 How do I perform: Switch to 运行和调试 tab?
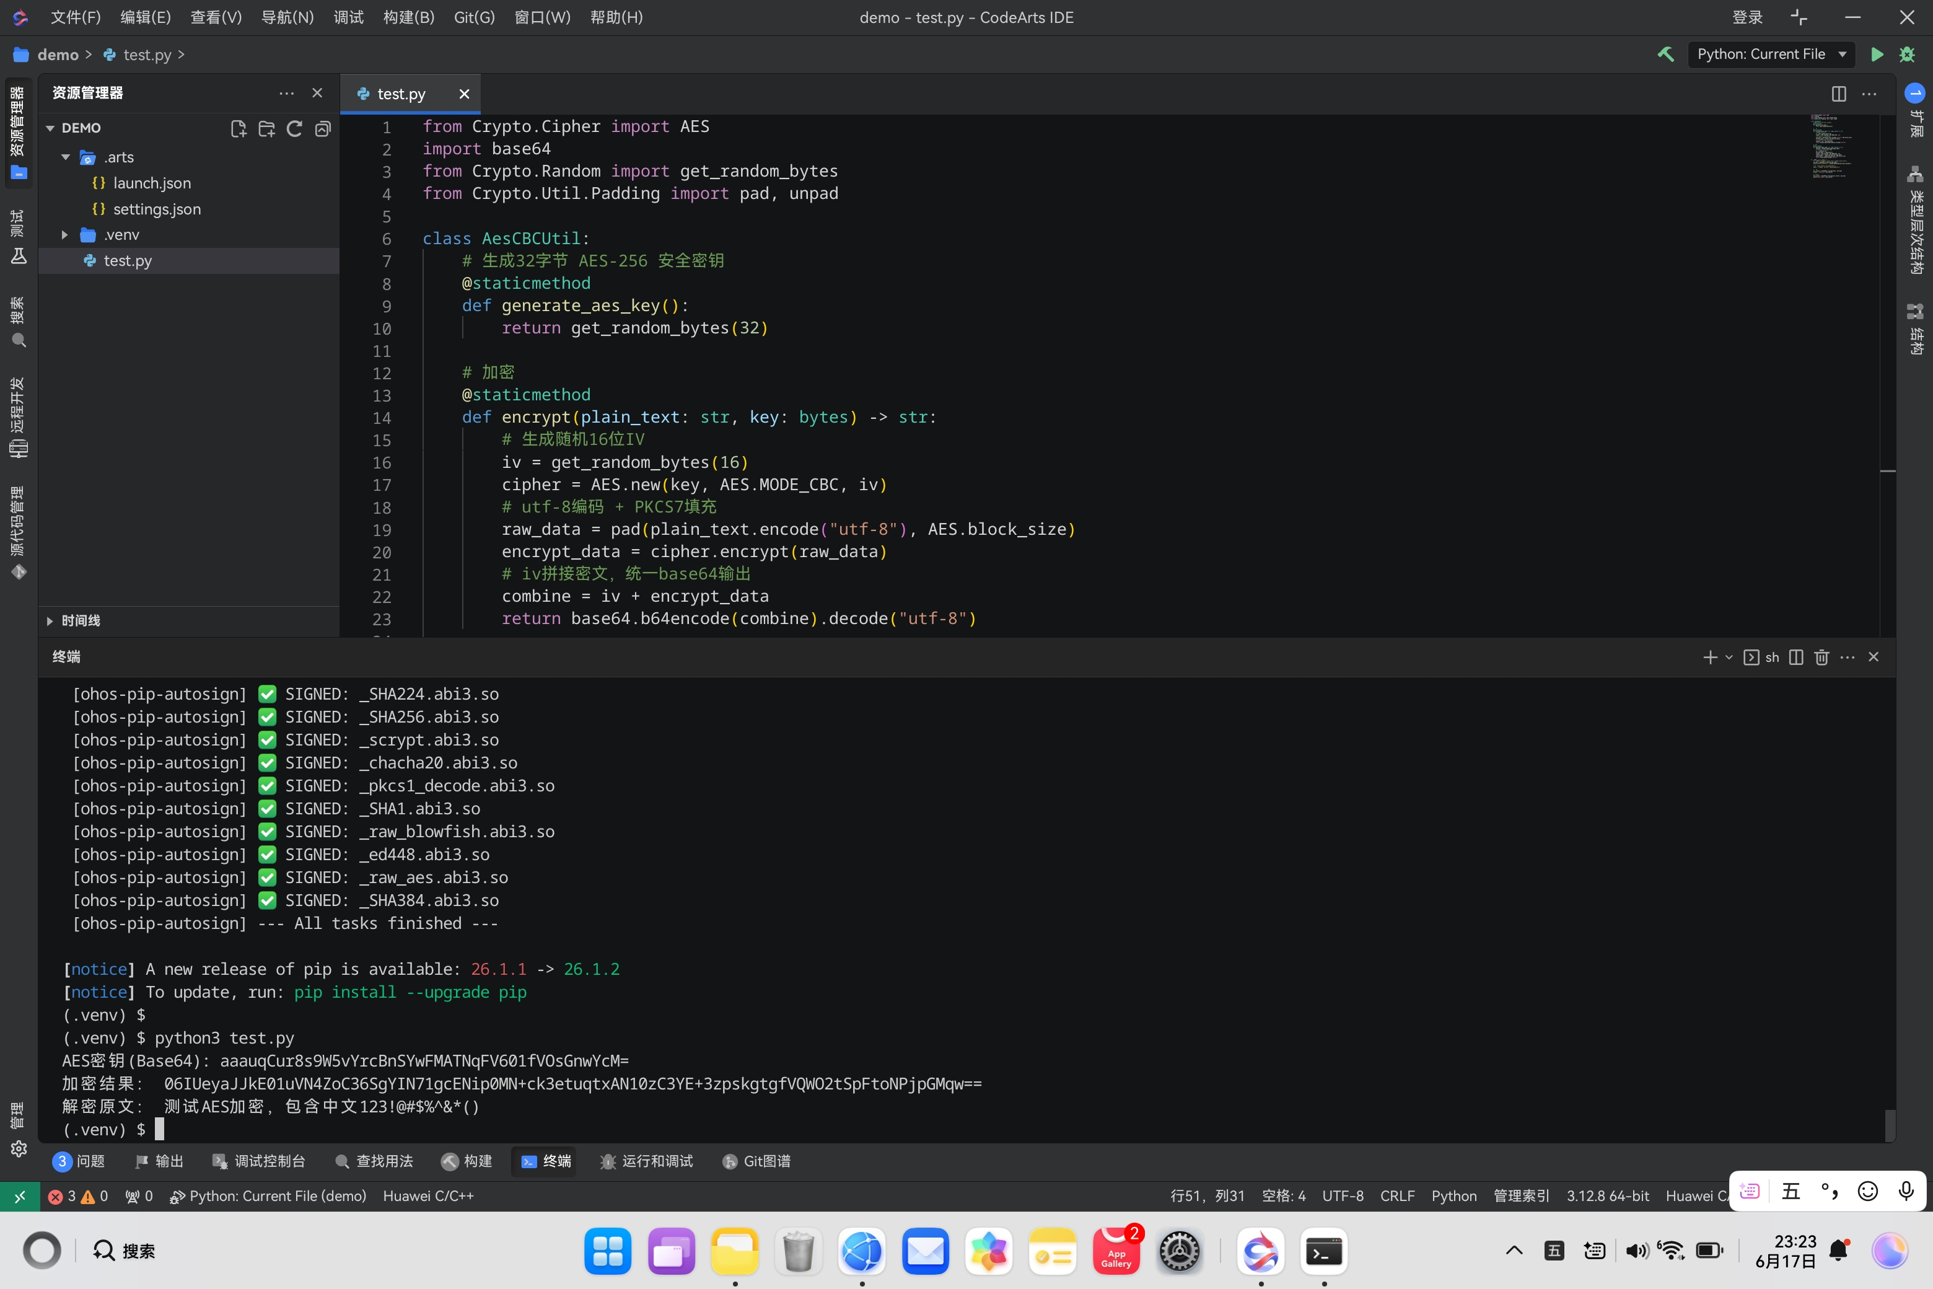(x=647, y=1161)
